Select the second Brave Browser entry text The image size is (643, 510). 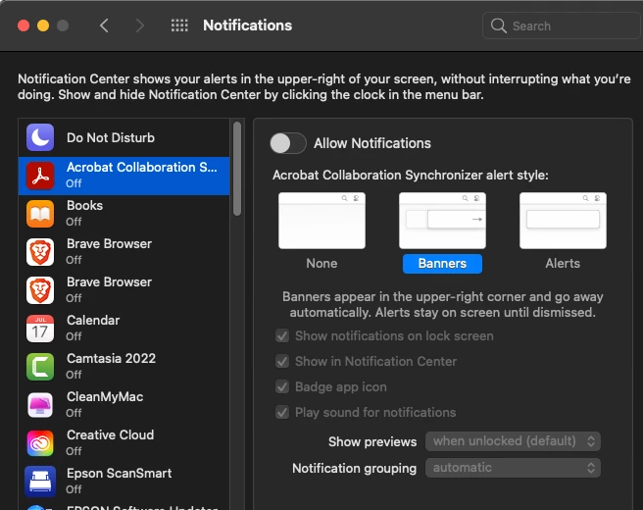(x=109, y=281)
